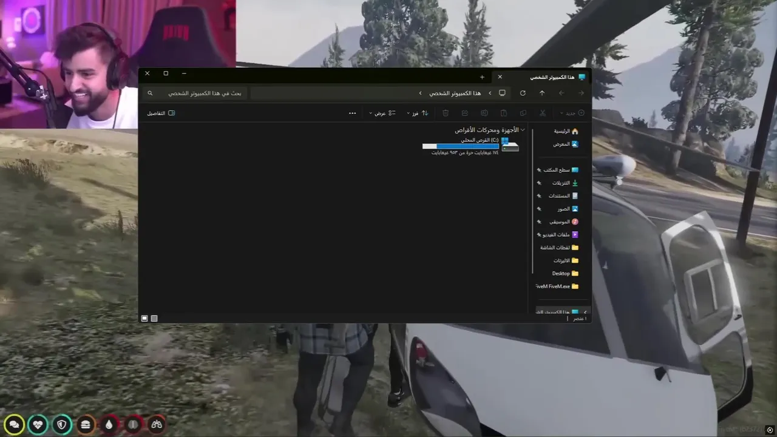The width and height of the screenshot is (777, 437).
Task: Click the monitor icon in address bar
Action: click(502, 93)
